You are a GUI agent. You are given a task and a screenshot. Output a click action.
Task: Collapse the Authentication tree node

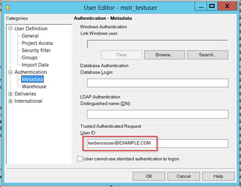click(x=11, y=72)
